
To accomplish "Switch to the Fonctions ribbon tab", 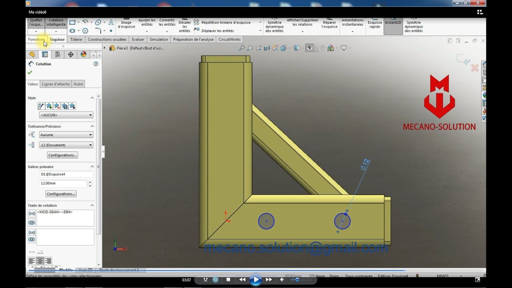I will pyautogui.click(x=36, y=40).
